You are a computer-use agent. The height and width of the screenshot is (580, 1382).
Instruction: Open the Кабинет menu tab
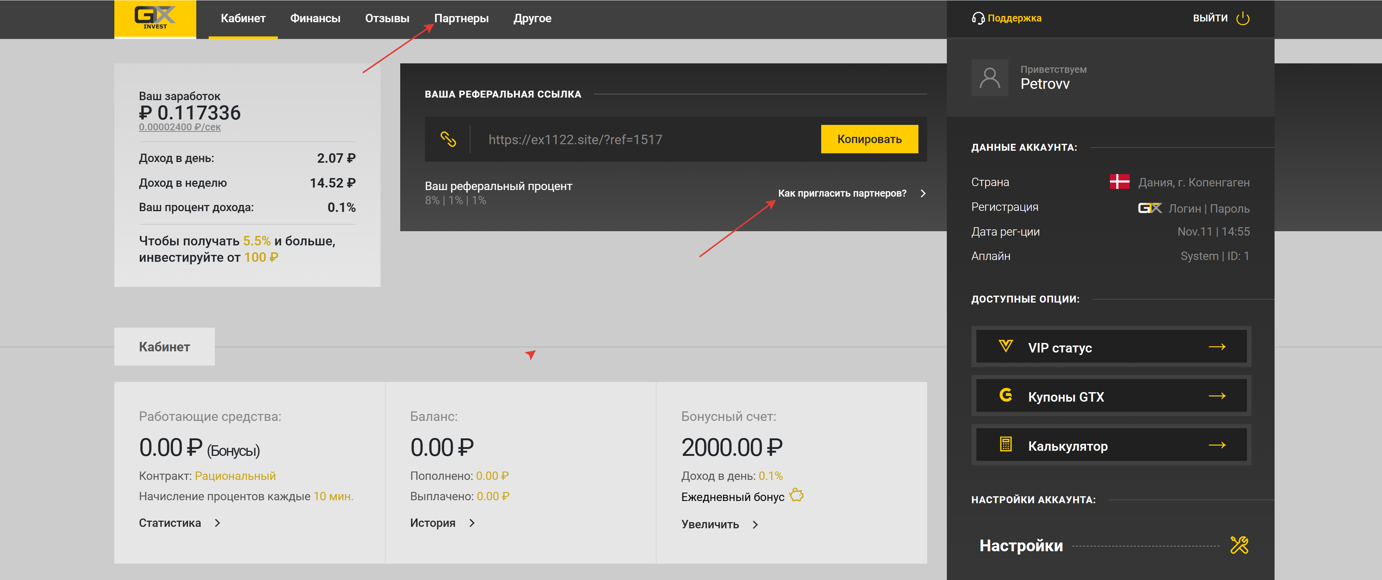pos(243,19)
